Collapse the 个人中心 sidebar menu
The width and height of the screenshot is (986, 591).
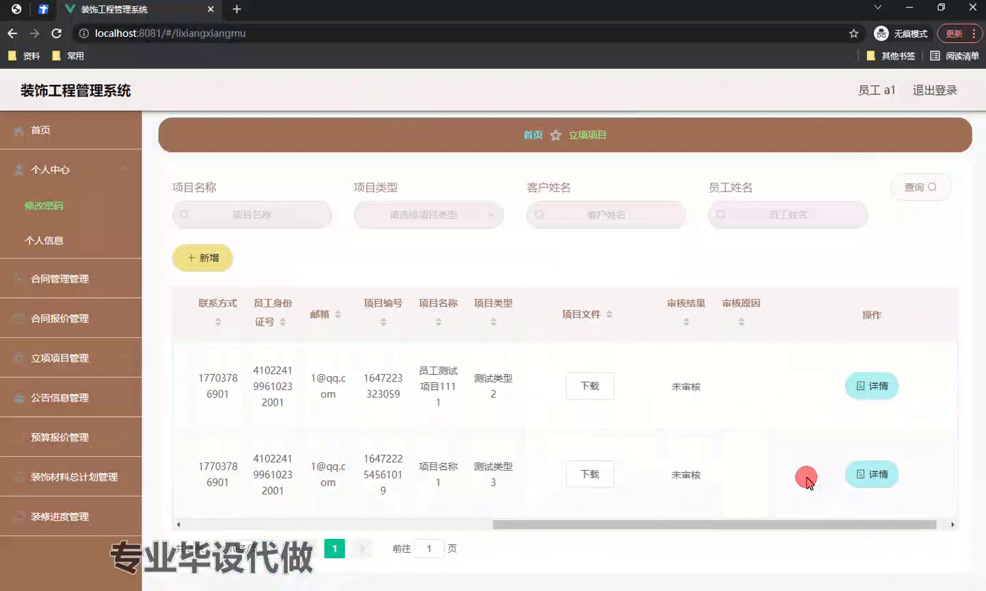pyautogui.click(x=124, y=169)
